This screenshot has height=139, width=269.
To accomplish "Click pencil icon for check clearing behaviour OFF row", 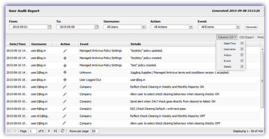I will [64, 123].
